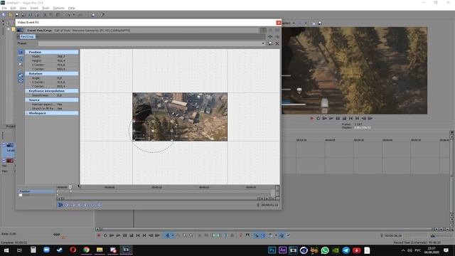The height and width of the screenshot is (256, 455).
Task: Open the File menu
Action: pyautogui.click(x=4, y=8)
